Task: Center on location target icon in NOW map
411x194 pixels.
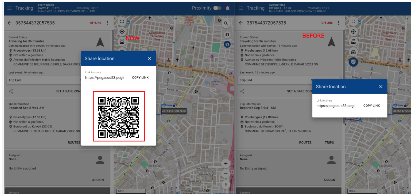Action: coord(122,31)
